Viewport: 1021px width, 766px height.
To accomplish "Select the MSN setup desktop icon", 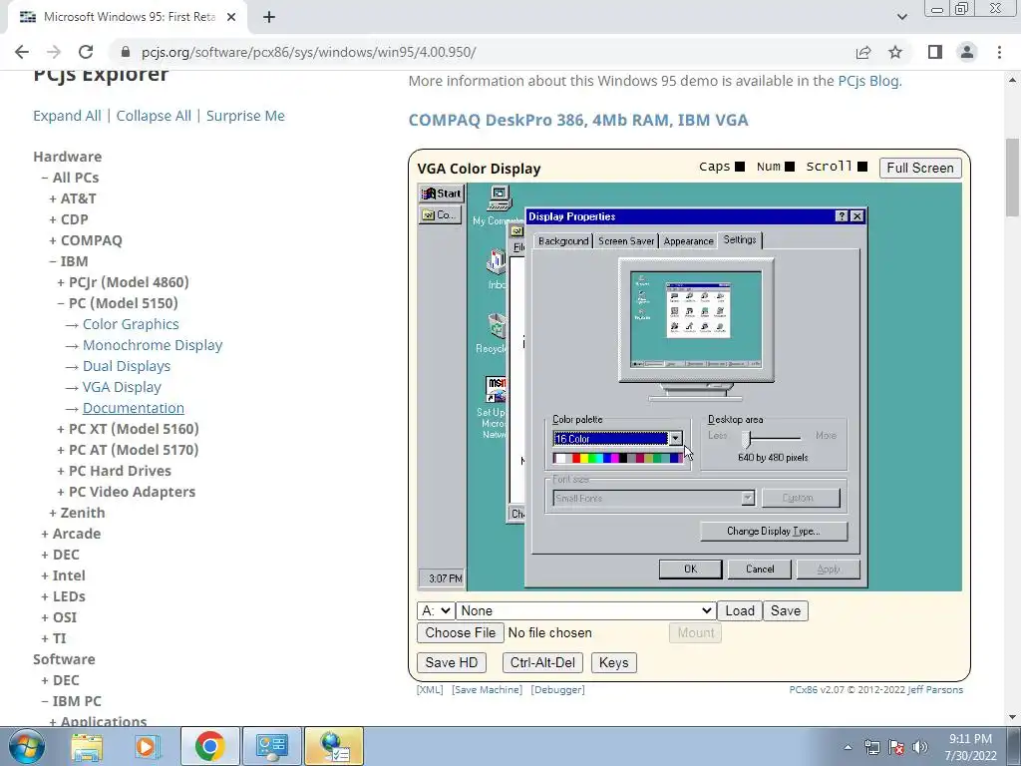I will pyautogui.click(x=497, y=390).
